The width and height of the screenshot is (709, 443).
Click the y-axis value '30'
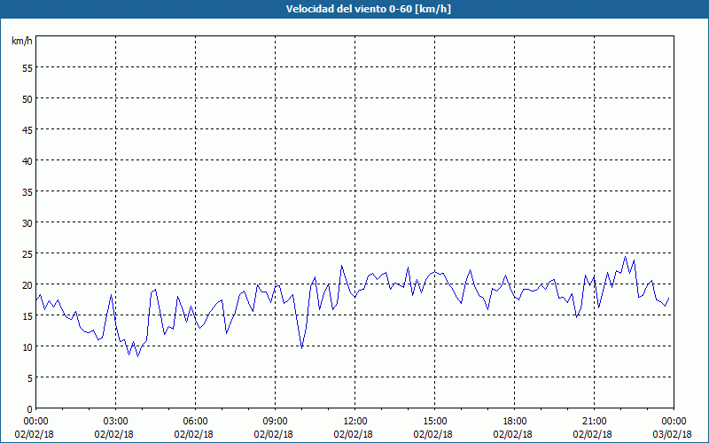pos(27,223)
